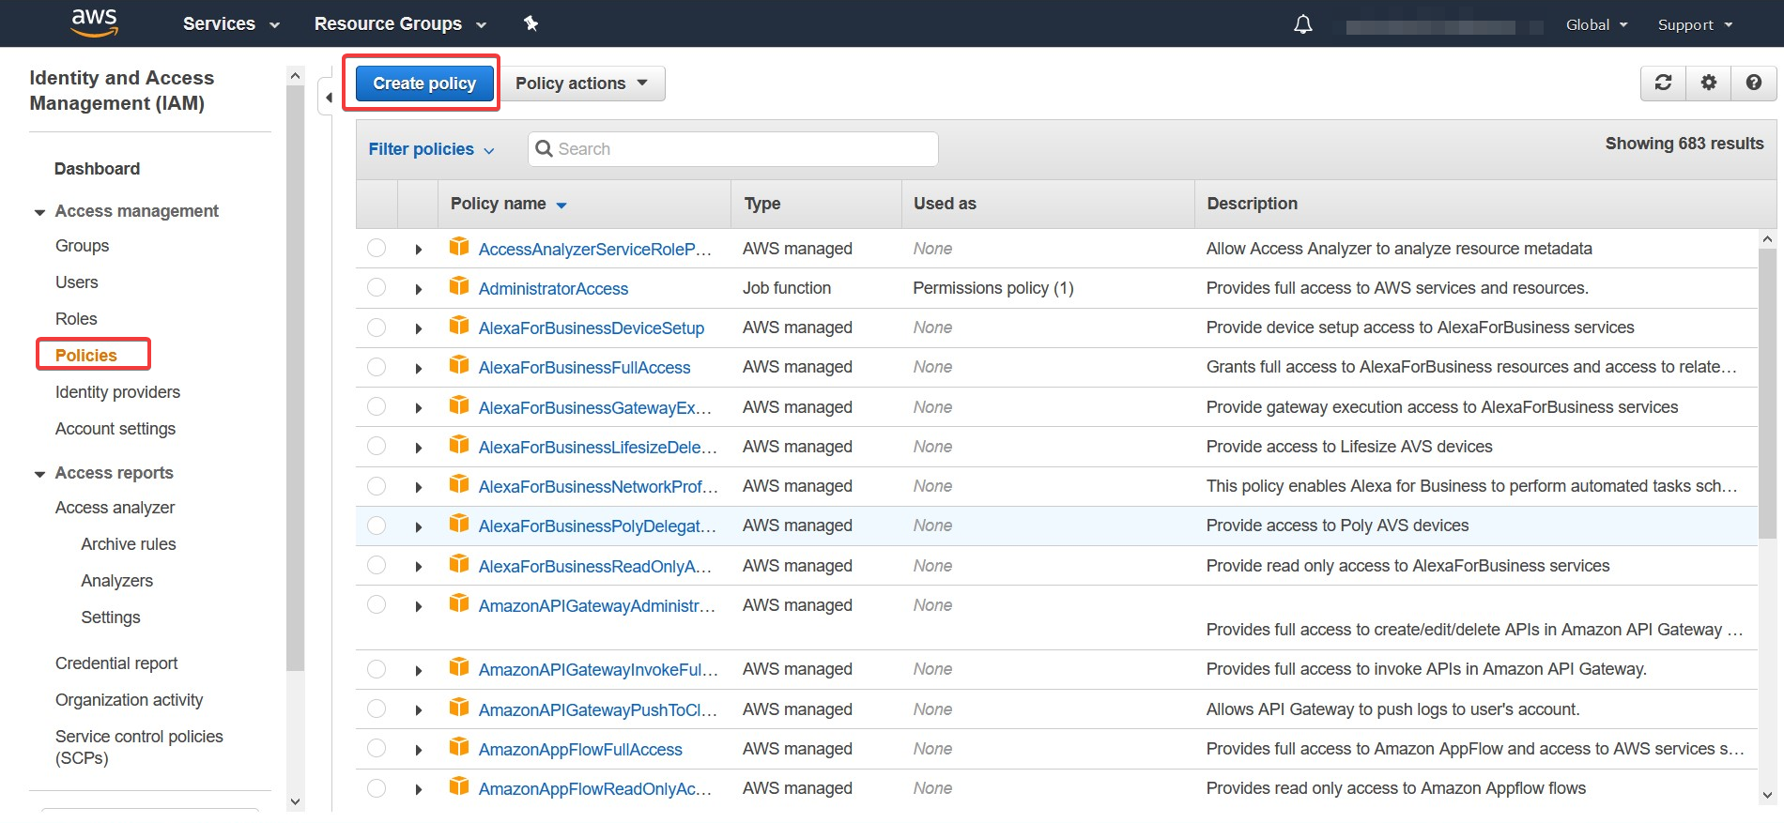This screenshot has width=1784, height=823.
Task: Collapse the Access reports section
Action: 39,474
